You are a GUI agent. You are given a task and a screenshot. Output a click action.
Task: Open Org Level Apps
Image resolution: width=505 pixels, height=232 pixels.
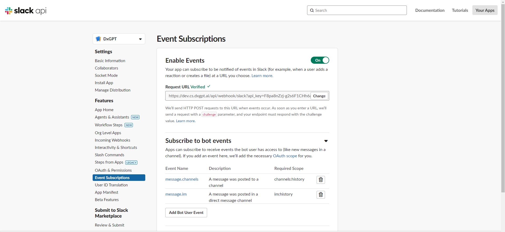[x=108, y=133]
